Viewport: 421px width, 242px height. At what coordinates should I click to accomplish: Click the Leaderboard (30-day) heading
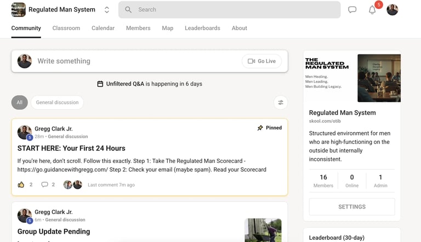pyautogui.click(x=337, y=238)
